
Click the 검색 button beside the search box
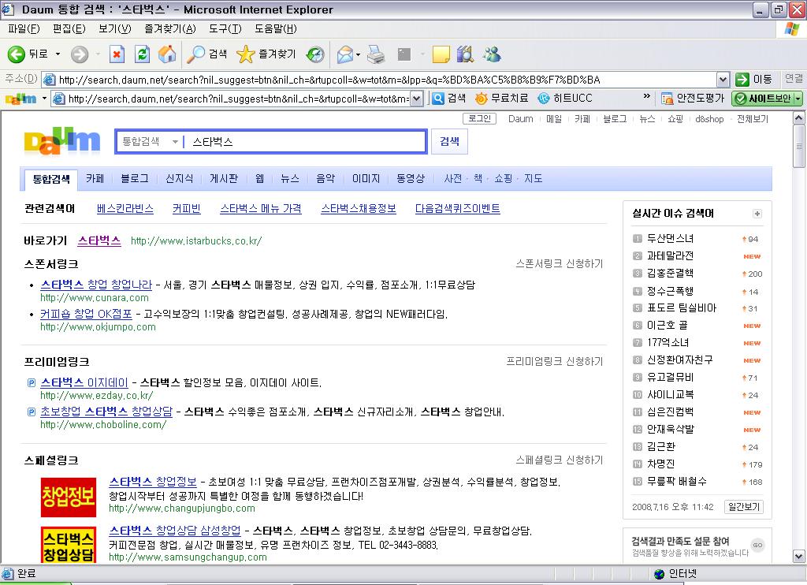449,142
